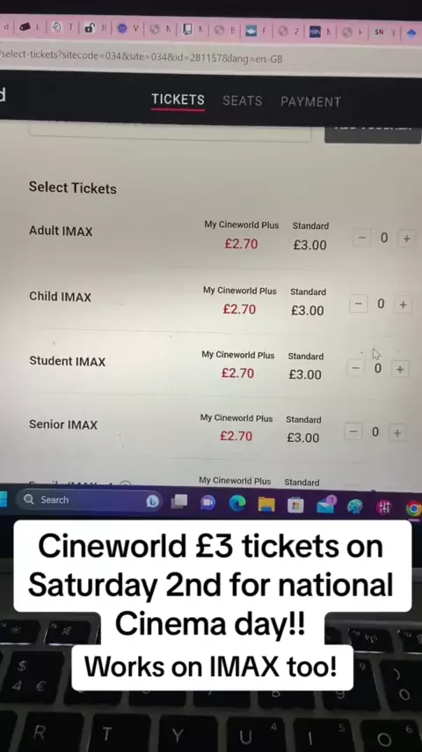Remove one Child IMAX ticket
This screenshot has height=752, width=422.
point(359,304)
